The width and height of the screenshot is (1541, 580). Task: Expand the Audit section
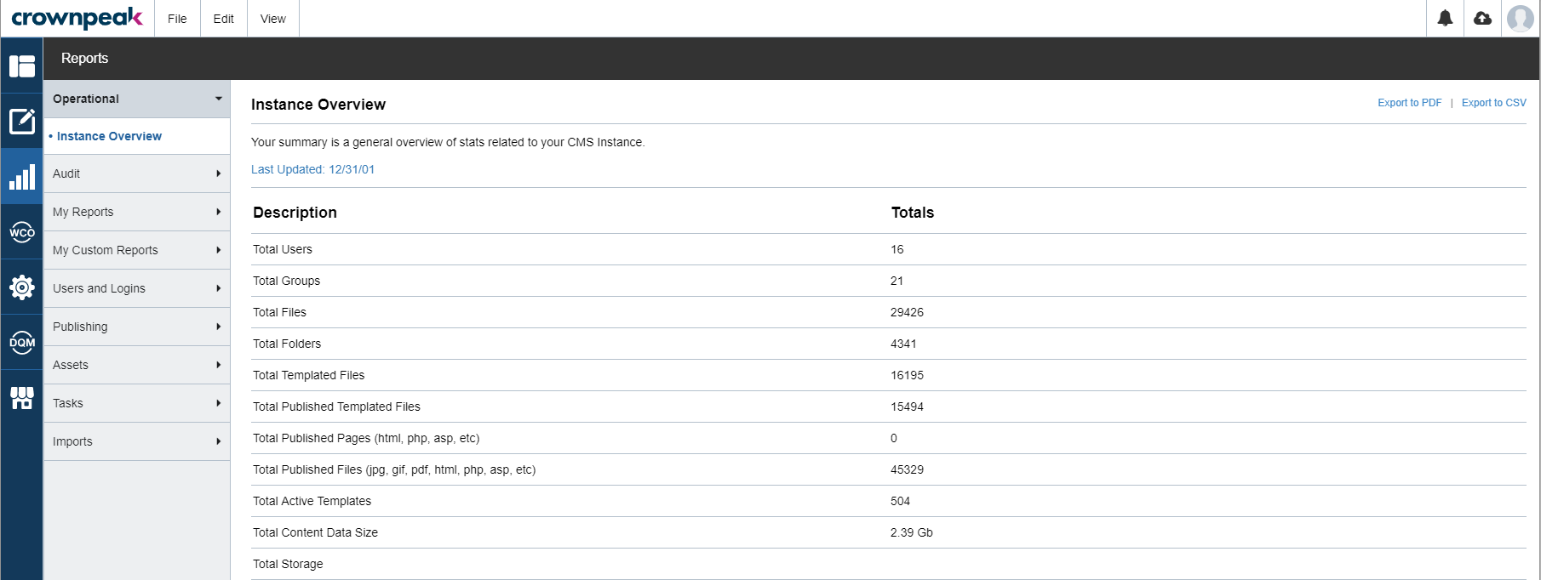pos(137,173)
